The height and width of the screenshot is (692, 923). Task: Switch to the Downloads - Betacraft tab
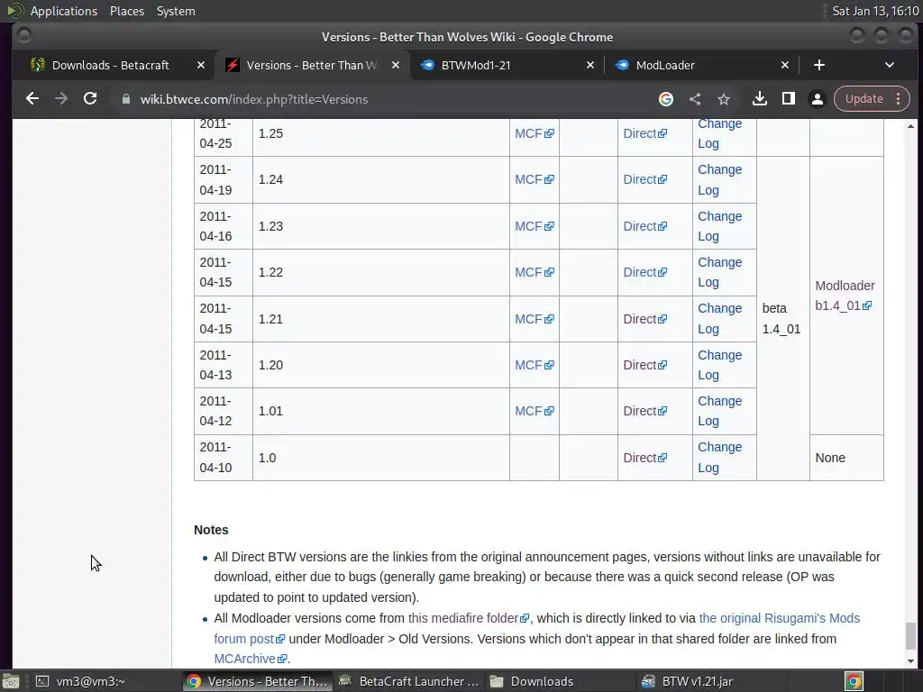(x=110, y=65)
